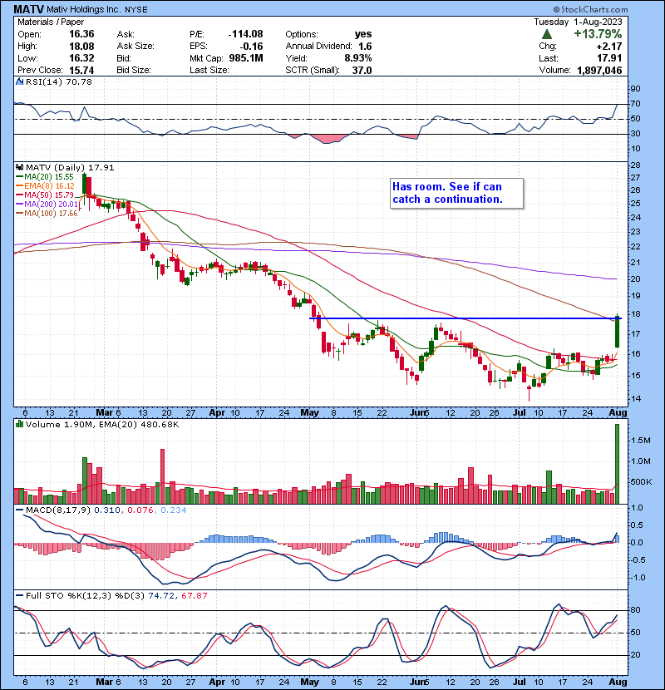Screen dimensions: 665x690
Task: Click the Yield value 8.93%
Action: [357, 58]
